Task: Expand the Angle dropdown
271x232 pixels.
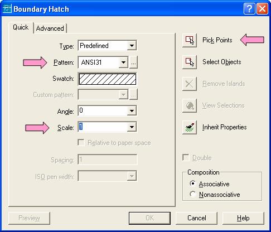Action: (132, 111)
